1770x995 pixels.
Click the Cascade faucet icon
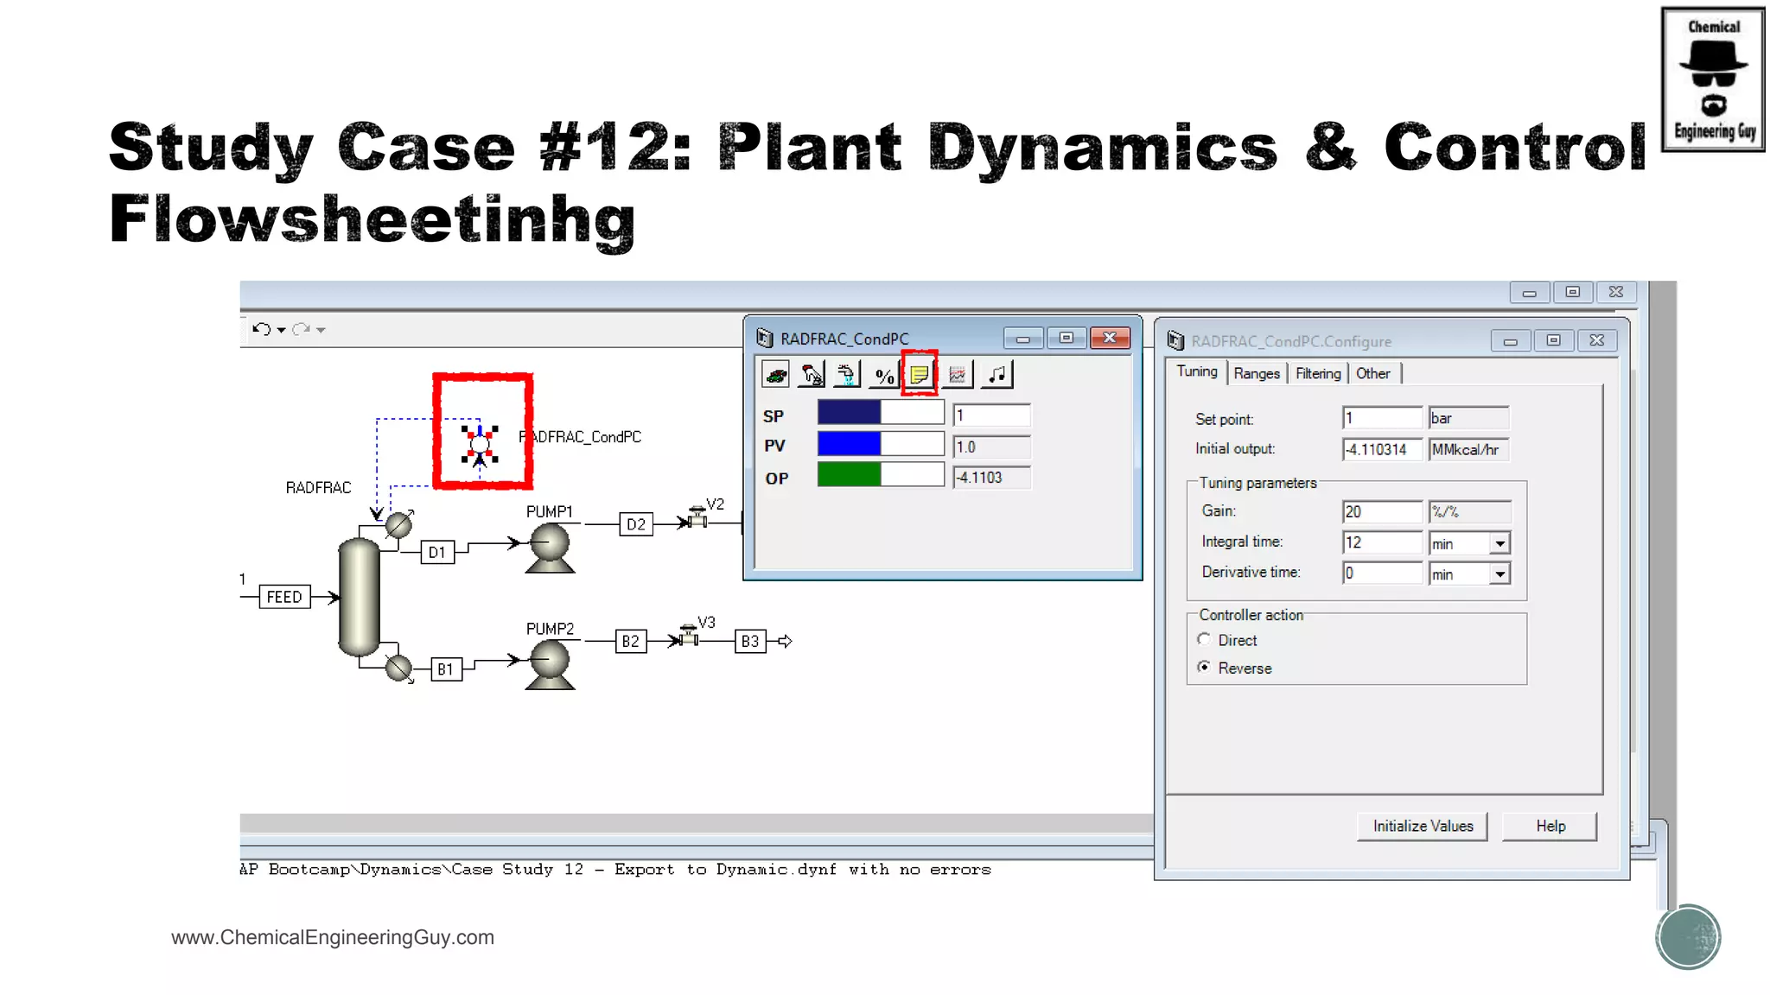[846, 375]
